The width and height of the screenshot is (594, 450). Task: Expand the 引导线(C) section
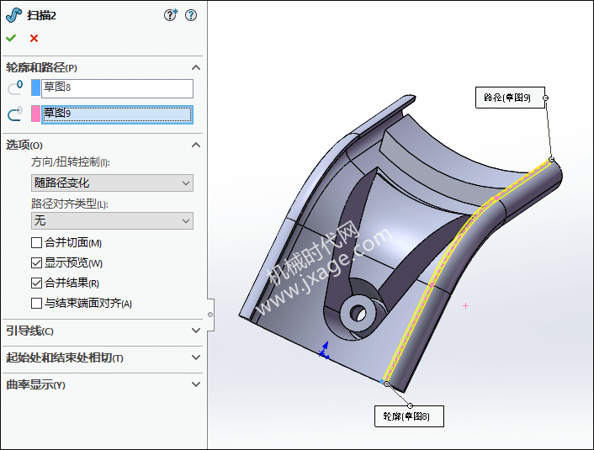click(x=196, y=331)
